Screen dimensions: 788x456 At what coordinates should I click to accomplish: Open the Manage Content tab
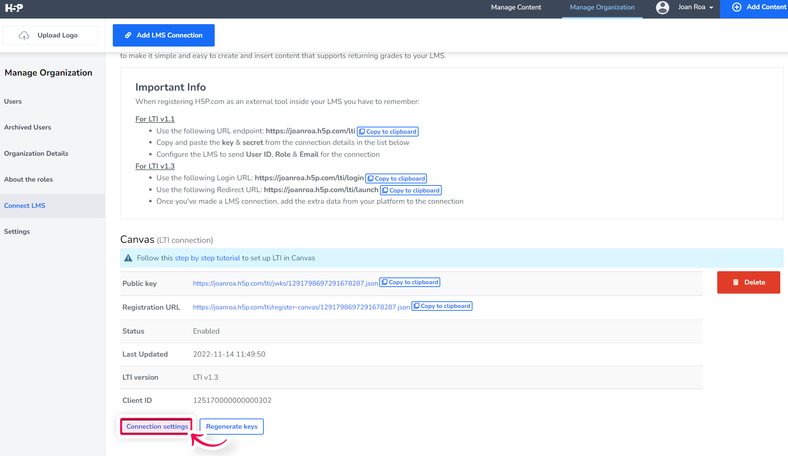pos(516,7)
